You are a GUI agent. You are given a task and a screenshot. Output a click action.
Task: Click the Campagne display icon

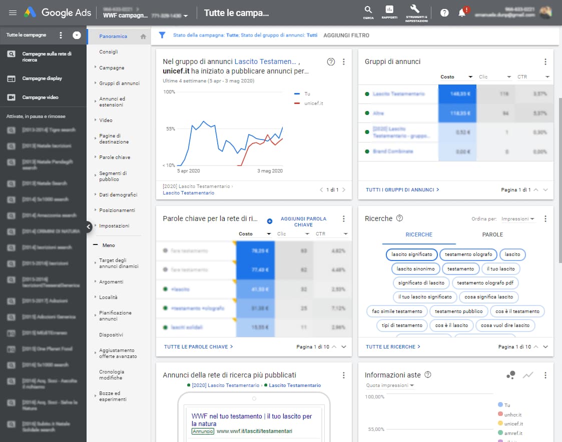[x=12, y=78]
